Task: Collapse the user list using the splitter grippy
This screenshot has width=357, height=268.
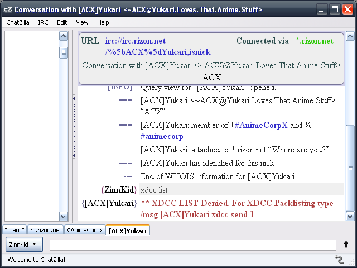Action: (74, 99)
